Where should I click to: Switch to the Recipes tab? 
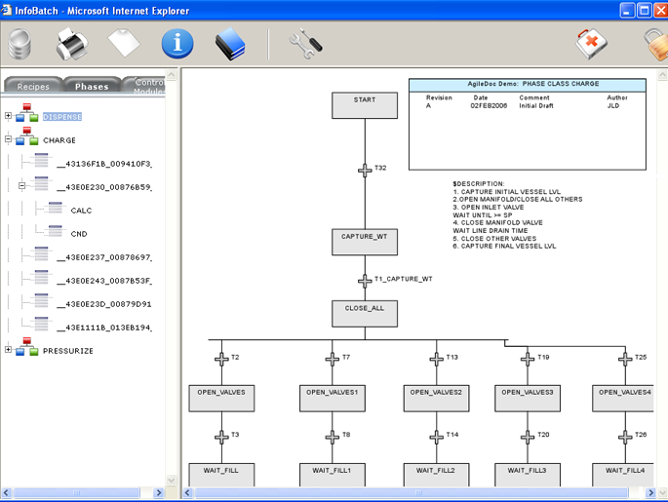coord(33,86)
